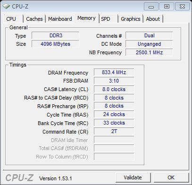
Task: Open the About tab
Action: 153,19
